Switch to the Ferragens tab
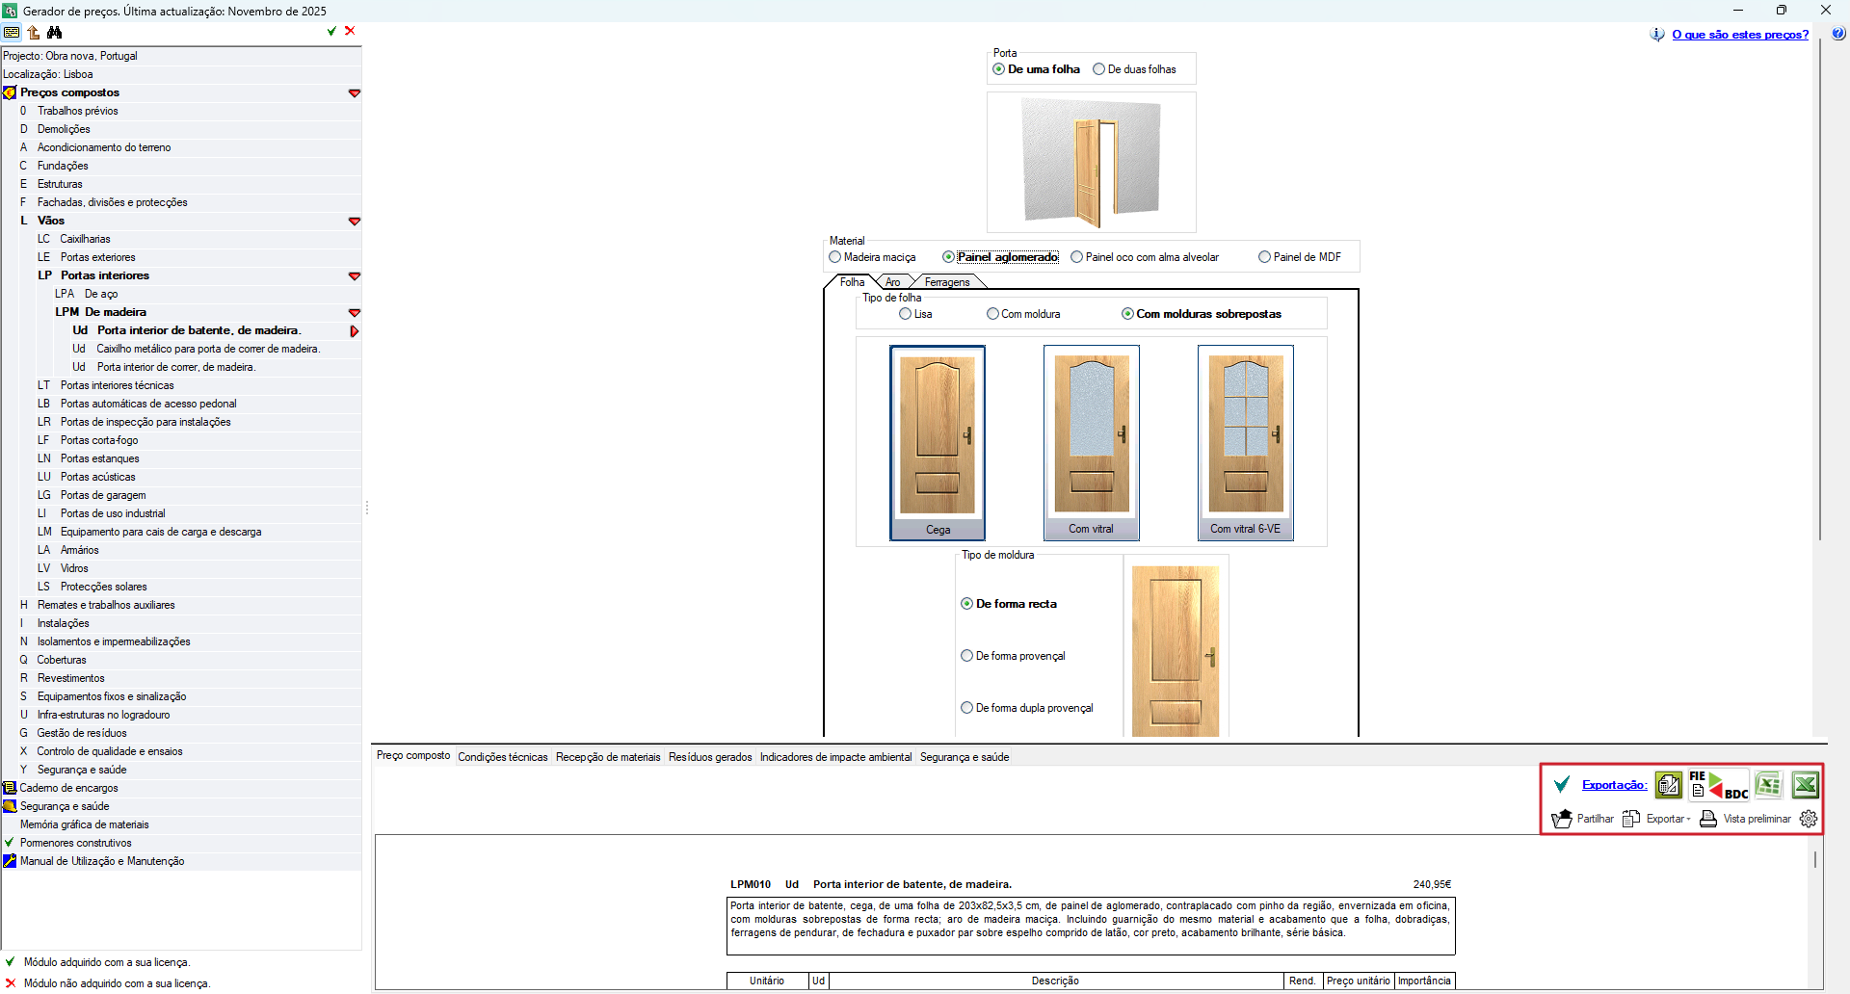The image size is (1850, 994). pyautogui.click(x=947, y=282)
